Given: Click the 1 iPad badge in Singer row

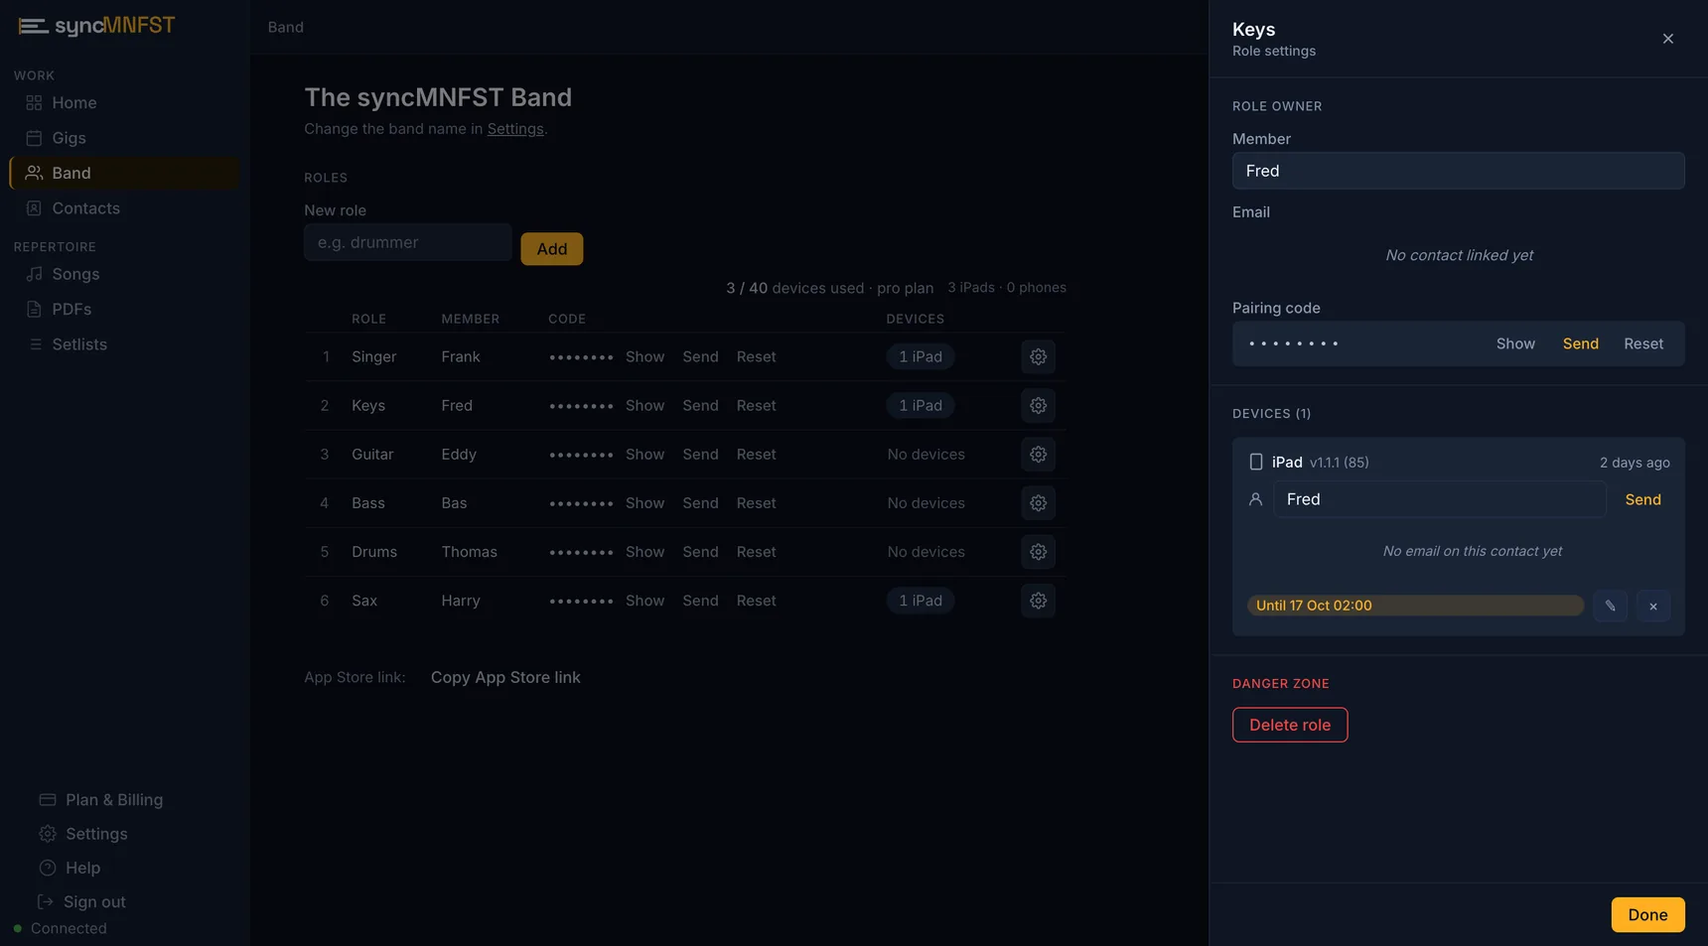Looking at the screenshot, I should click(921, 356).
